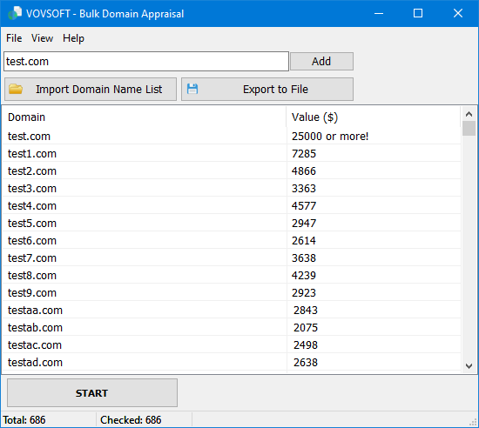This screenshot has height=428, width=479.
Task: Open the View menu
Action: coord(42,38)
